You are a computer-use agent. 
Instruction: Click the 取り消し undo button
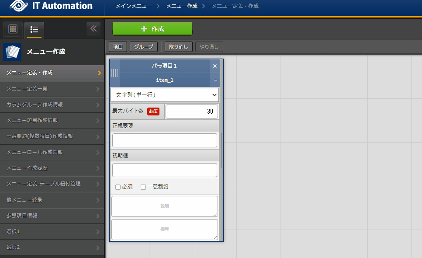point(178,47)
